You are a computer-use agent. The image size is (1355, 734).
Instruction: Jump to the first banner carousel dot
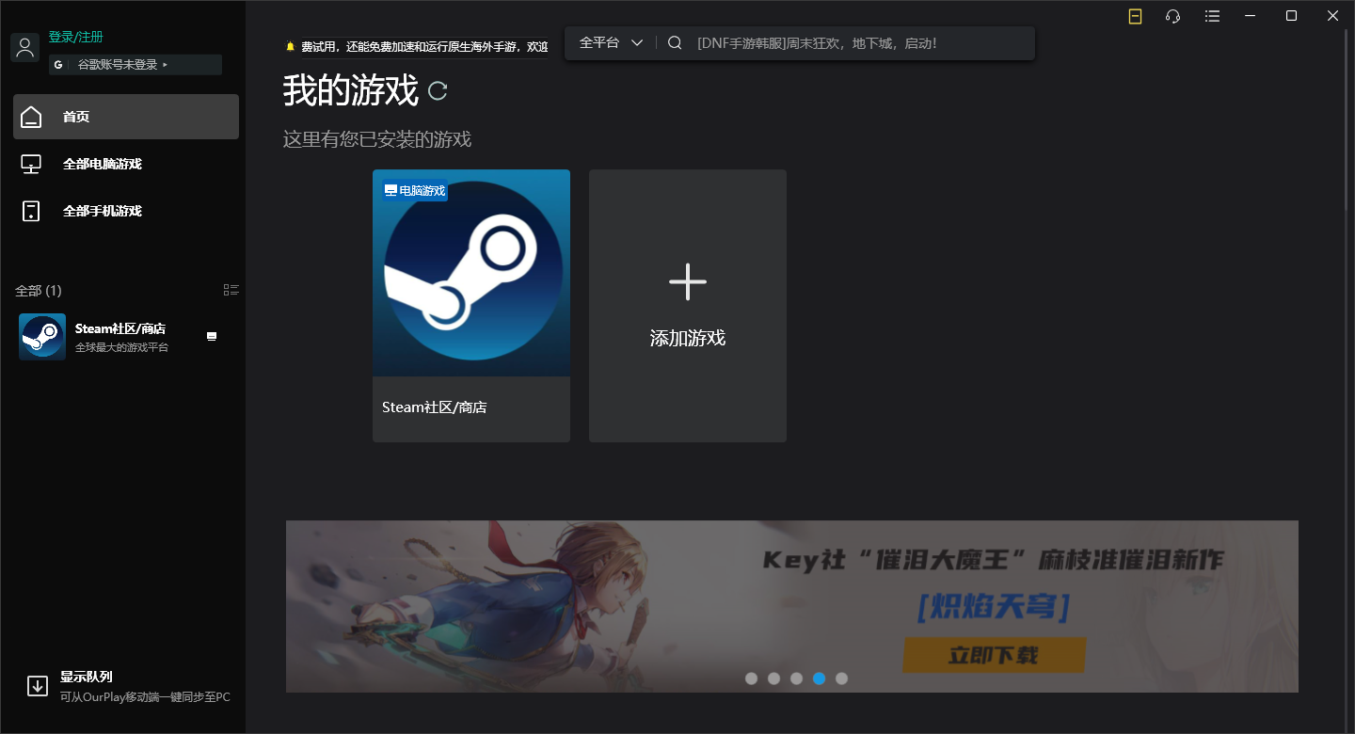751,678
